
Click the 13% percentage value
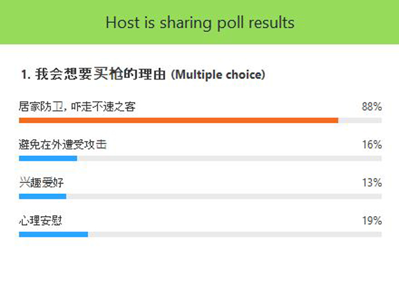pyautogui.click(x=372, y=183)
